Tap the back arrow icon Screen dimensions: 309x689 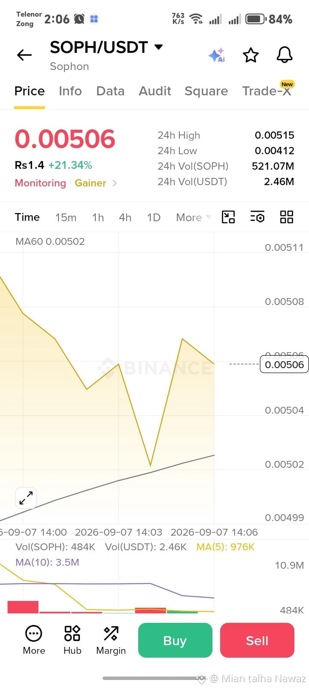tap(24, 55)
